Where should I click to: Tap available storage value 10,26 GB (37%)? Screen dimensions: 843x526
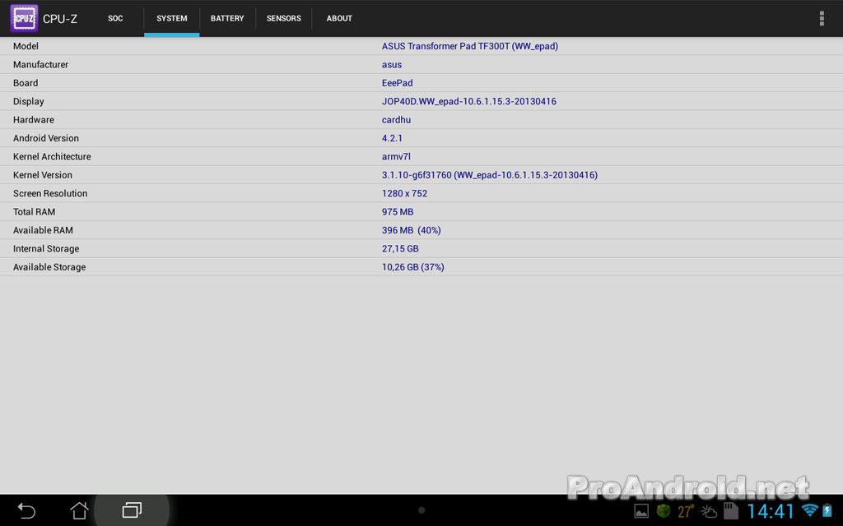click(413, 267)
